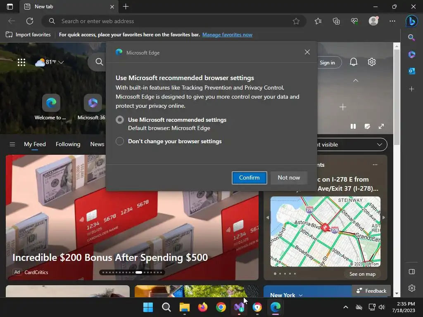Confirm the recommended browser settings
The height and width of the screenshot is (317, 423).
tap(249, 177)
